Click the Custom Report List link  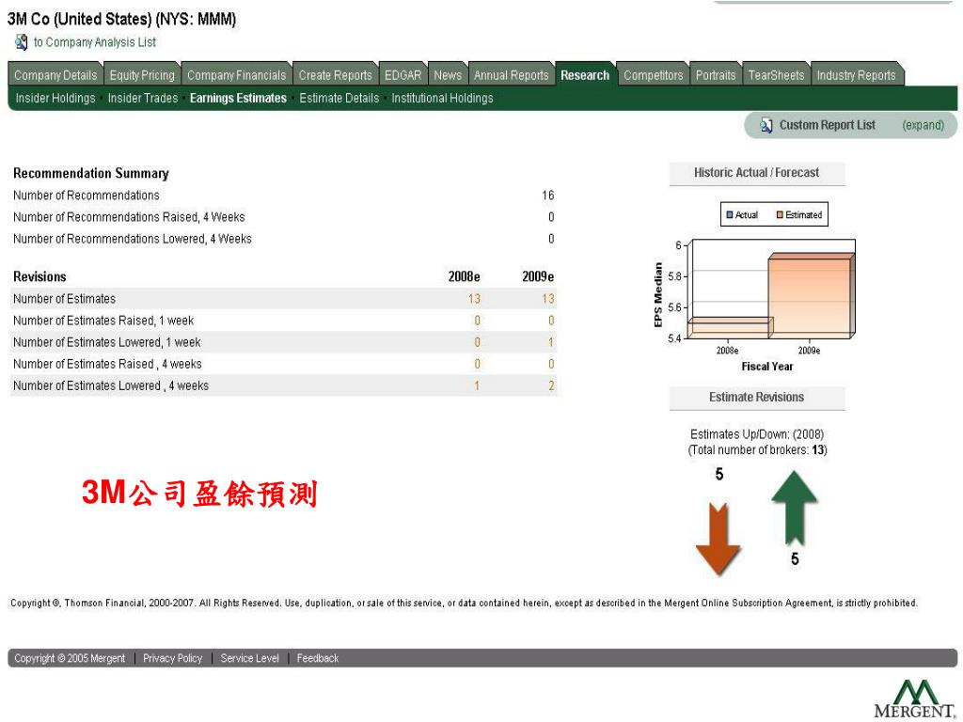click(x=828, y=125)
